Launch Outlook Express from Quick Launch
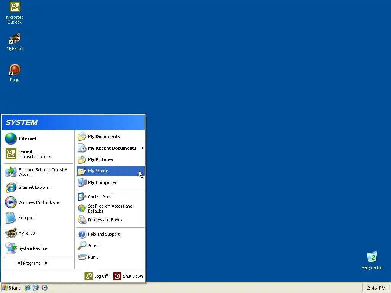 click(x=36, y=288)
